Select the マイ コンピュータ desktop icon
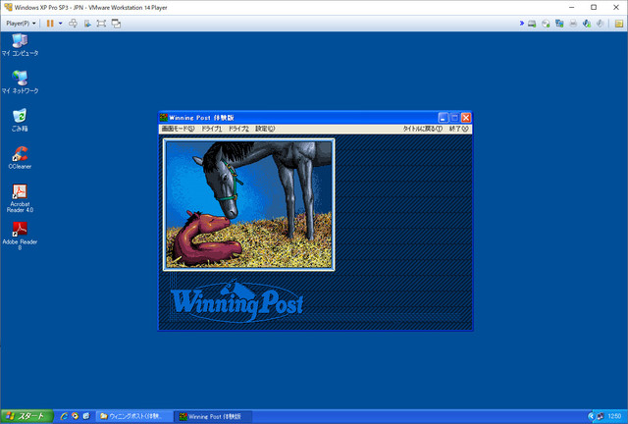The image size is (628, 424). point(20,45)
